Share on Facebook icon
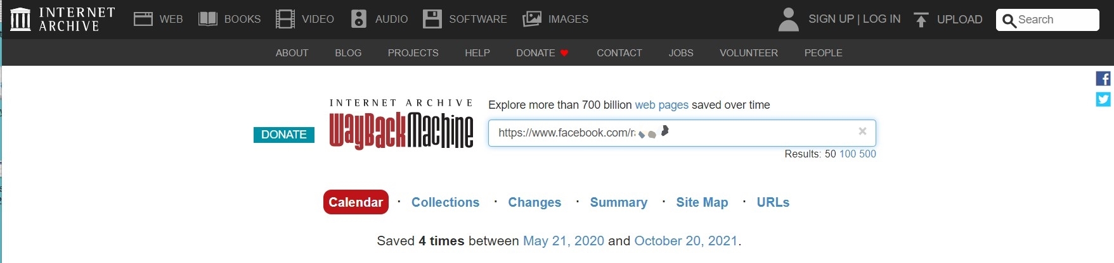Screen dimensions: 1114x263 pyautogui.click(x=1103, y=78)
